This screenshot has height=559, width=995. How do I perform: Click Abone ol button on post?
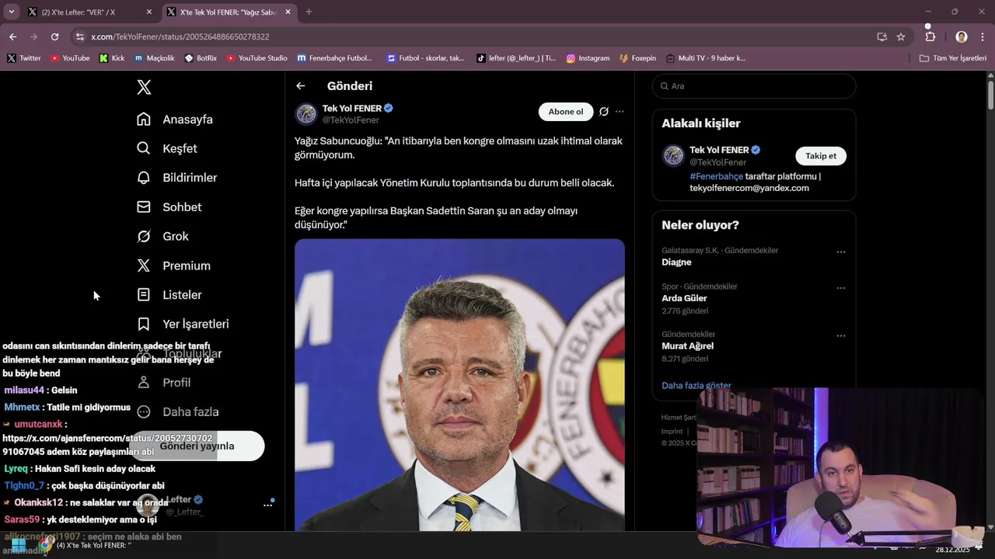[x=566, y=112]
